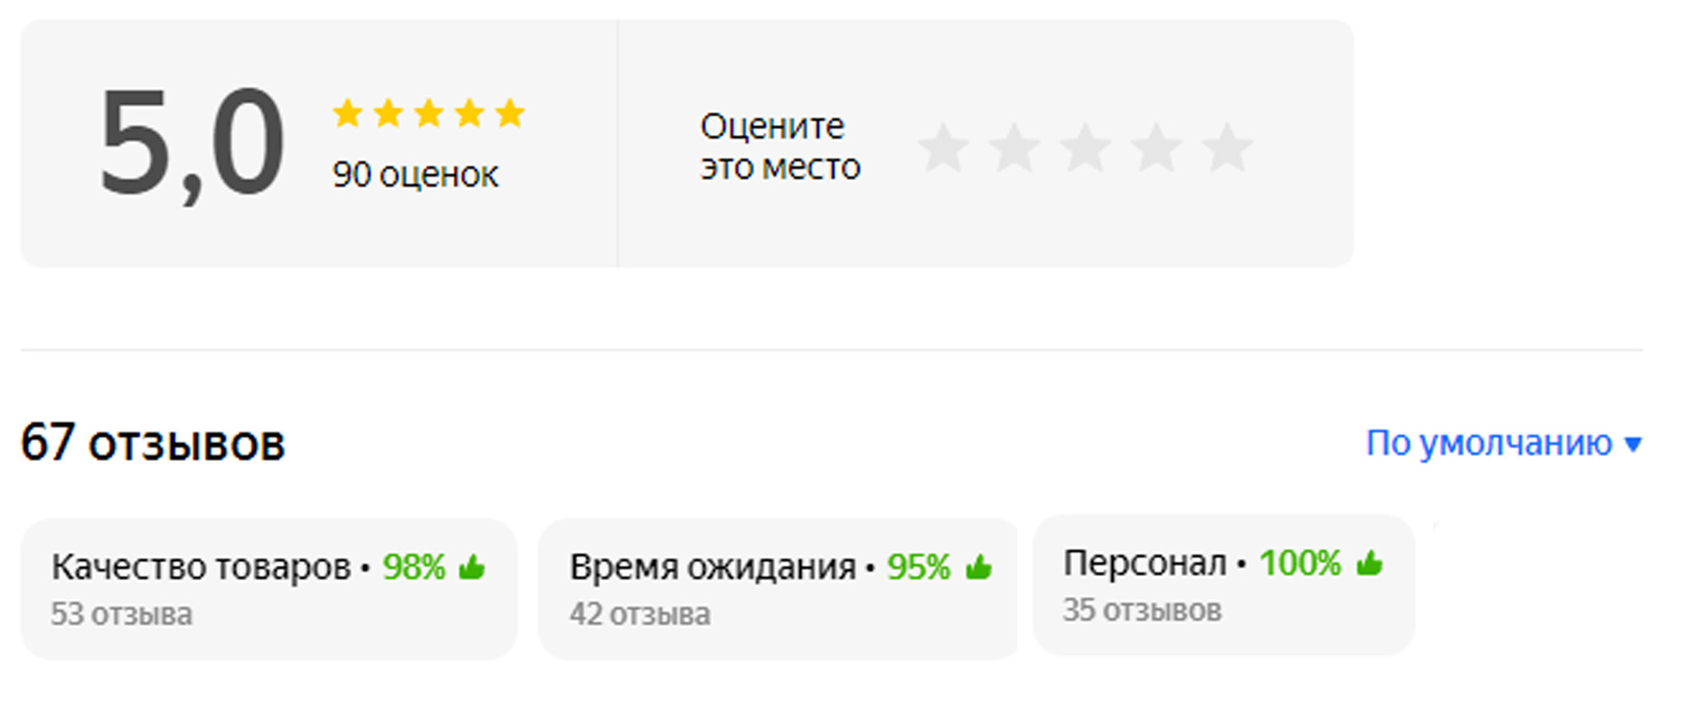The height and width of the screenshot is (711, 1703).
Task: Click thumbs-up icon next to 100%
Action: pos(1370,562)
